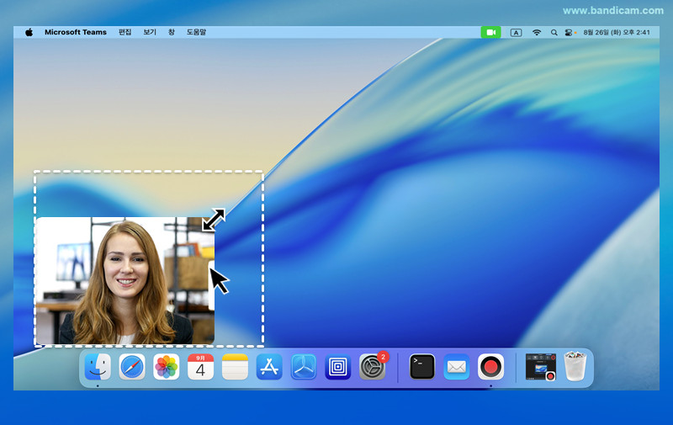Open the 도움말 menu

pos(196,32)
